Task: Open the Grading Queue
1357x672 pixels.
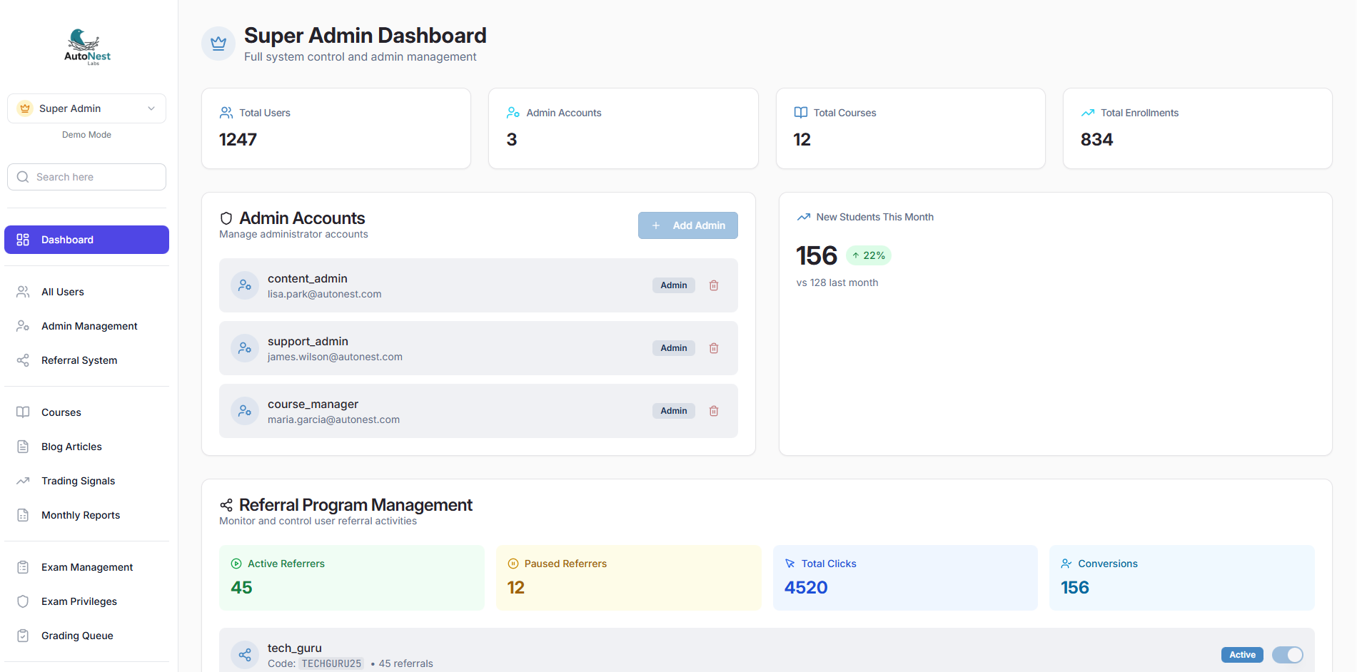Action: click(x=87, y=636)
